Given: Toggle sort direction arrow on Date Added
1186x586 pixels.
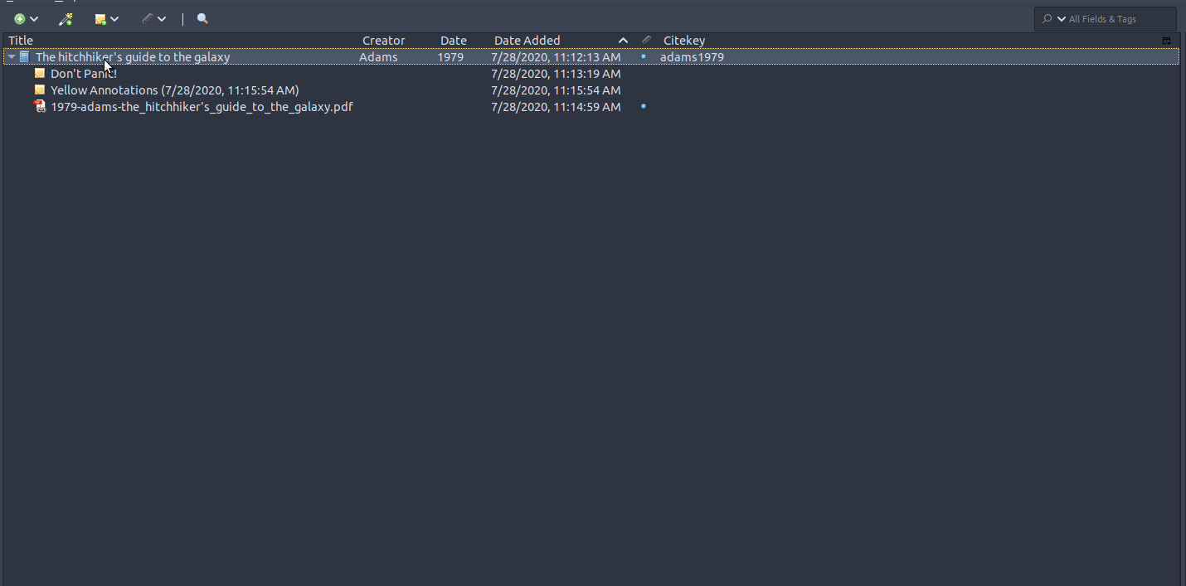Looking at the screenshot, I should 623,41.
